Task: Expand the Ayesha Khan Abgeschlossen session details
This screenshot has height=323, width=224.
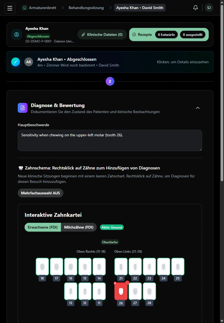Action: [x=110, y=62]
